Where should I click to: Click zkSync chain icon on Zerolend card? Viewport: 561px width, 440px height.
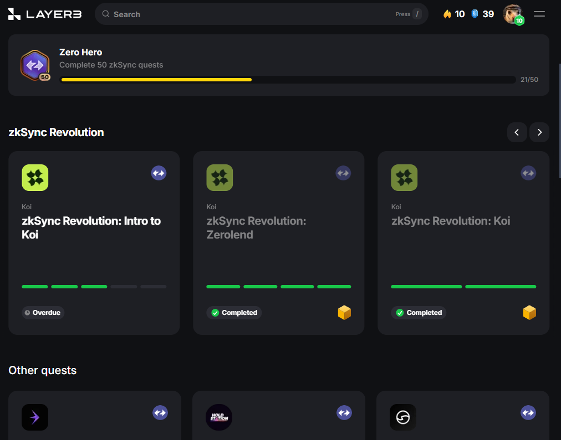tap(343, 173)
